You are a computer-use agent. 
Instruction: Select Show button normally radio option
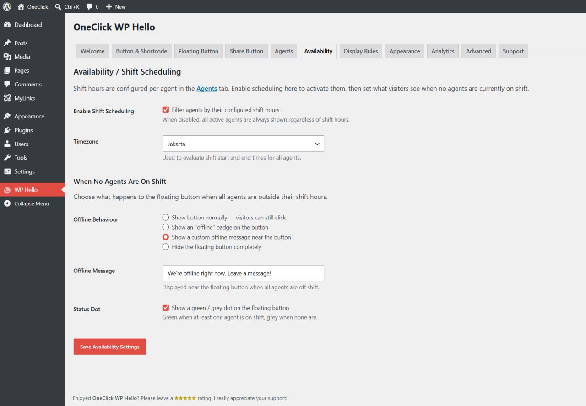point(166,218)
